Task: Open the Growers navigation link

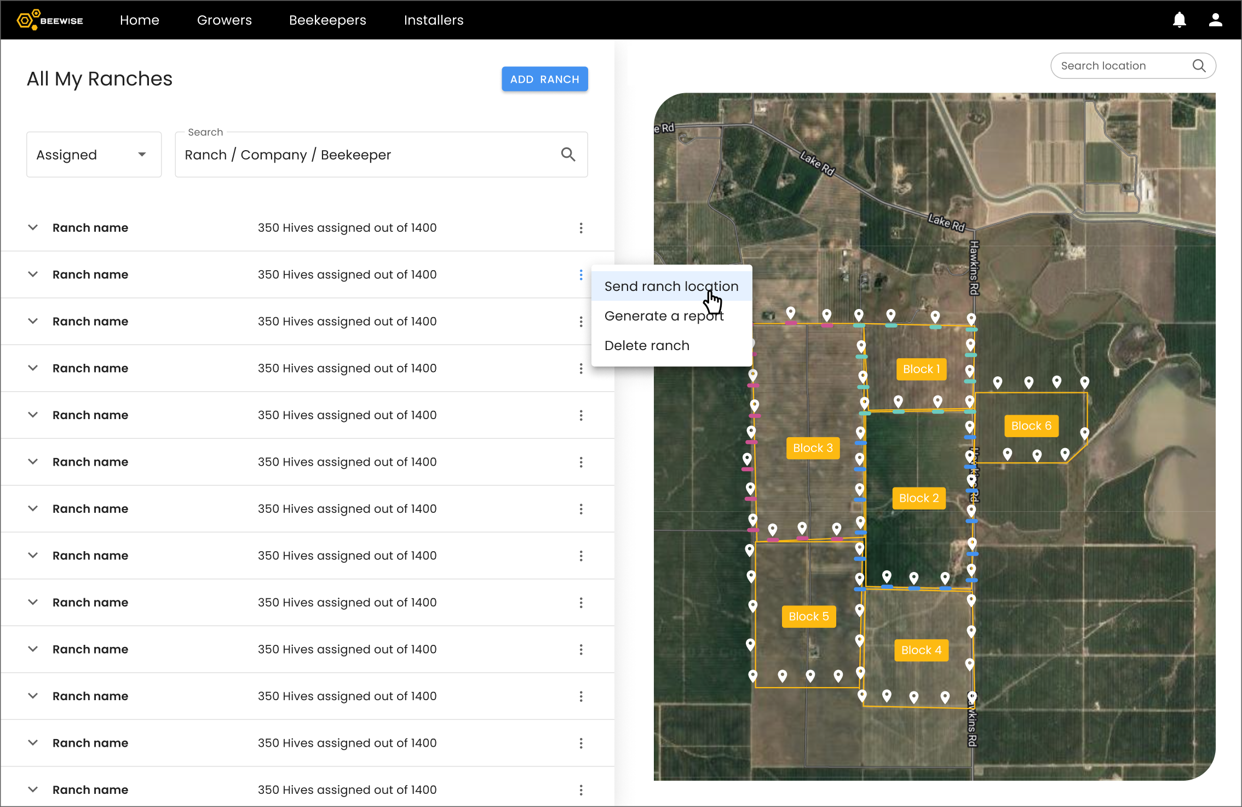Action: click(x=224, y=20)
